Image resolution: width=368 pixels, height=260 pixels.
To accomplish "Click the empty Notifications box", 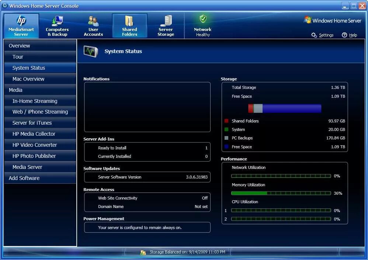I will pos(147,107).
